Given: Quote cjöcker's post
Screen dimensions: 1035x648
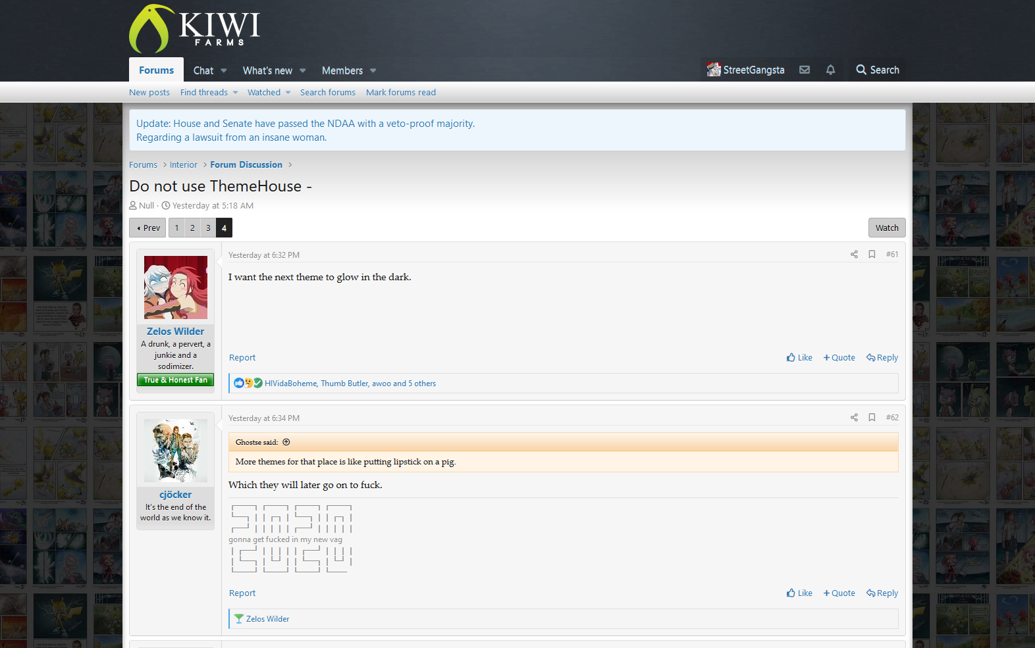Looking at the screenshot, I should (x=839, y=593).
